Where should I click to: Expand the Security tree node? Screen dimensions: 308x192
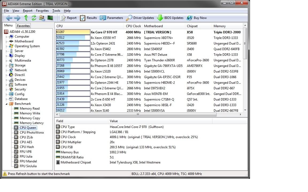[x=6, y=90]
